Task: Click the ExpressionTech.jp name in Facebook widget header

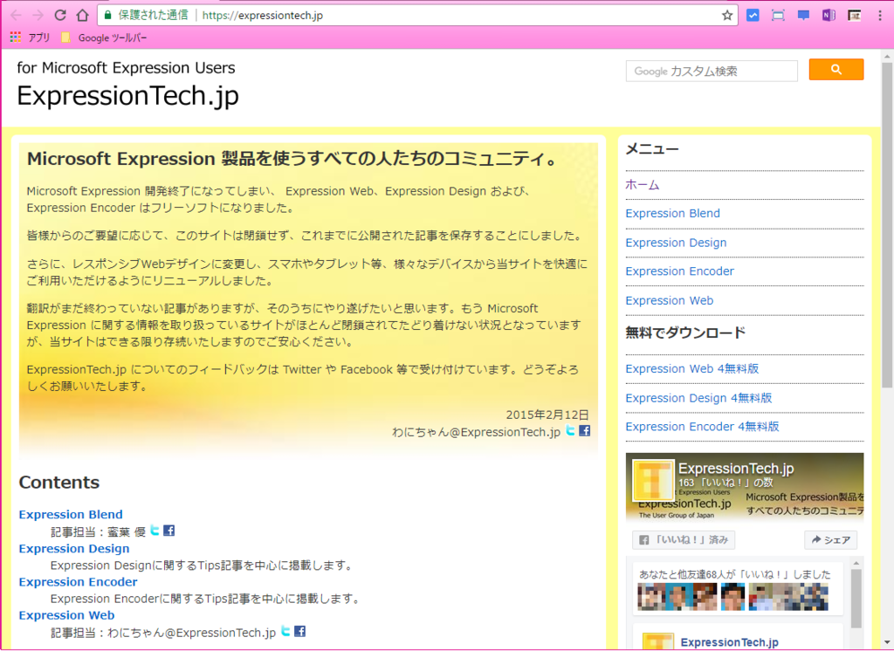Action: (736, 469)
